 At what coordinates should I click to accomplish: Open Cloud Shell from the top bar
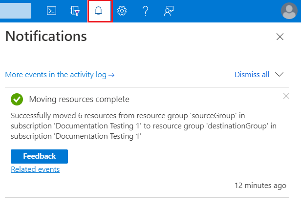51,11
